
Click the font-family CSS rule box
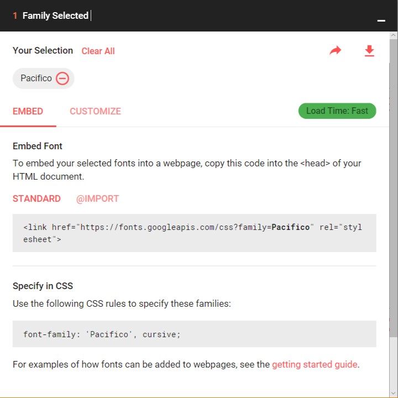click(194, 334)
